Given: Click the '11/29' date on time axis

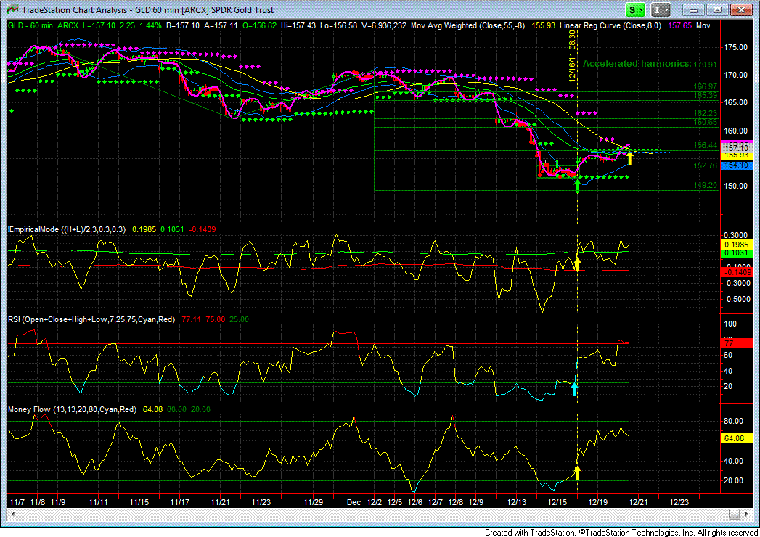Looking at the screenshot, I should click(x=313, y=502).
